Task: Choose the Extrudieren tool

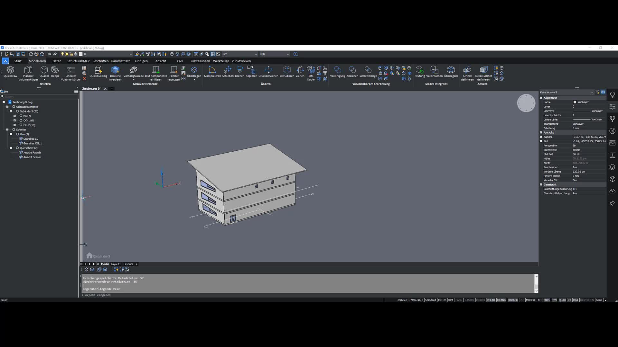Action: click(287, 72)
